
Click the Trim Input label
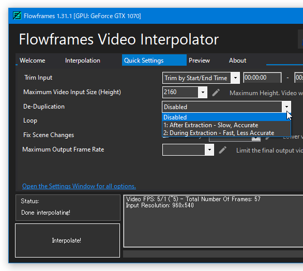38,78
